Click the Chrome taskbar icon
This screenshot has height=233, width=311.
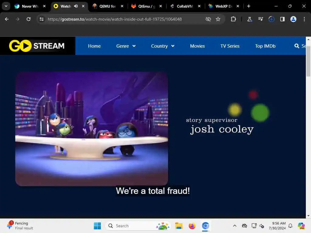206,226
